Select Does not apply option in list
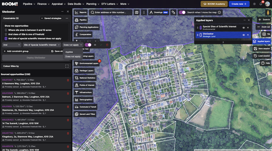 coord(73,57)
